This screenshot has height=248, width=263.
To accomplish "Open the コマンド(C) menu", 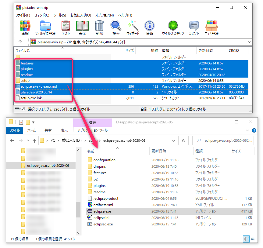I will click(x=42, y=15).
